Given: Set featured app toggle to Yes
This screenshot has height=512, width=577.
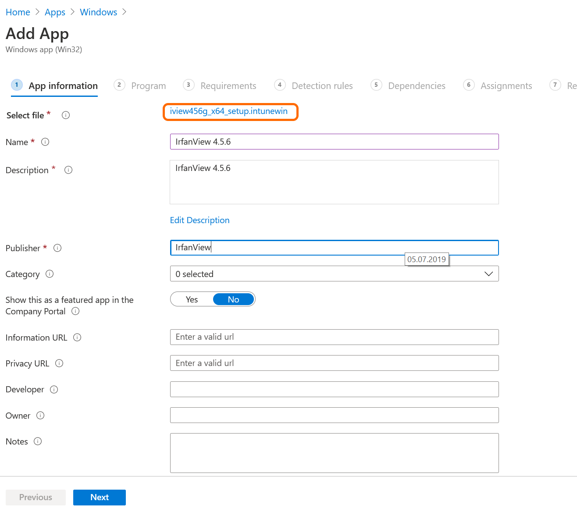Looking at the screenshot, I should [192, 299].
